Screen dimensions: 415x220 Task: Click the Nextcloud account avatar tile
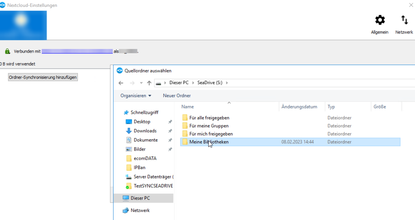[23, 25]
